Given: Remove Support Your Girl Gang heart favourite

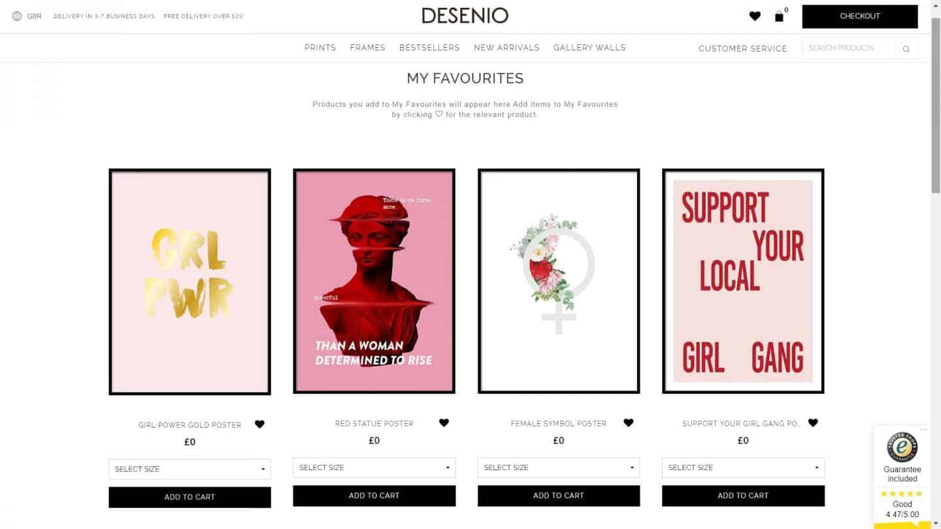Looking at the screenshot, I should point(813,423).
